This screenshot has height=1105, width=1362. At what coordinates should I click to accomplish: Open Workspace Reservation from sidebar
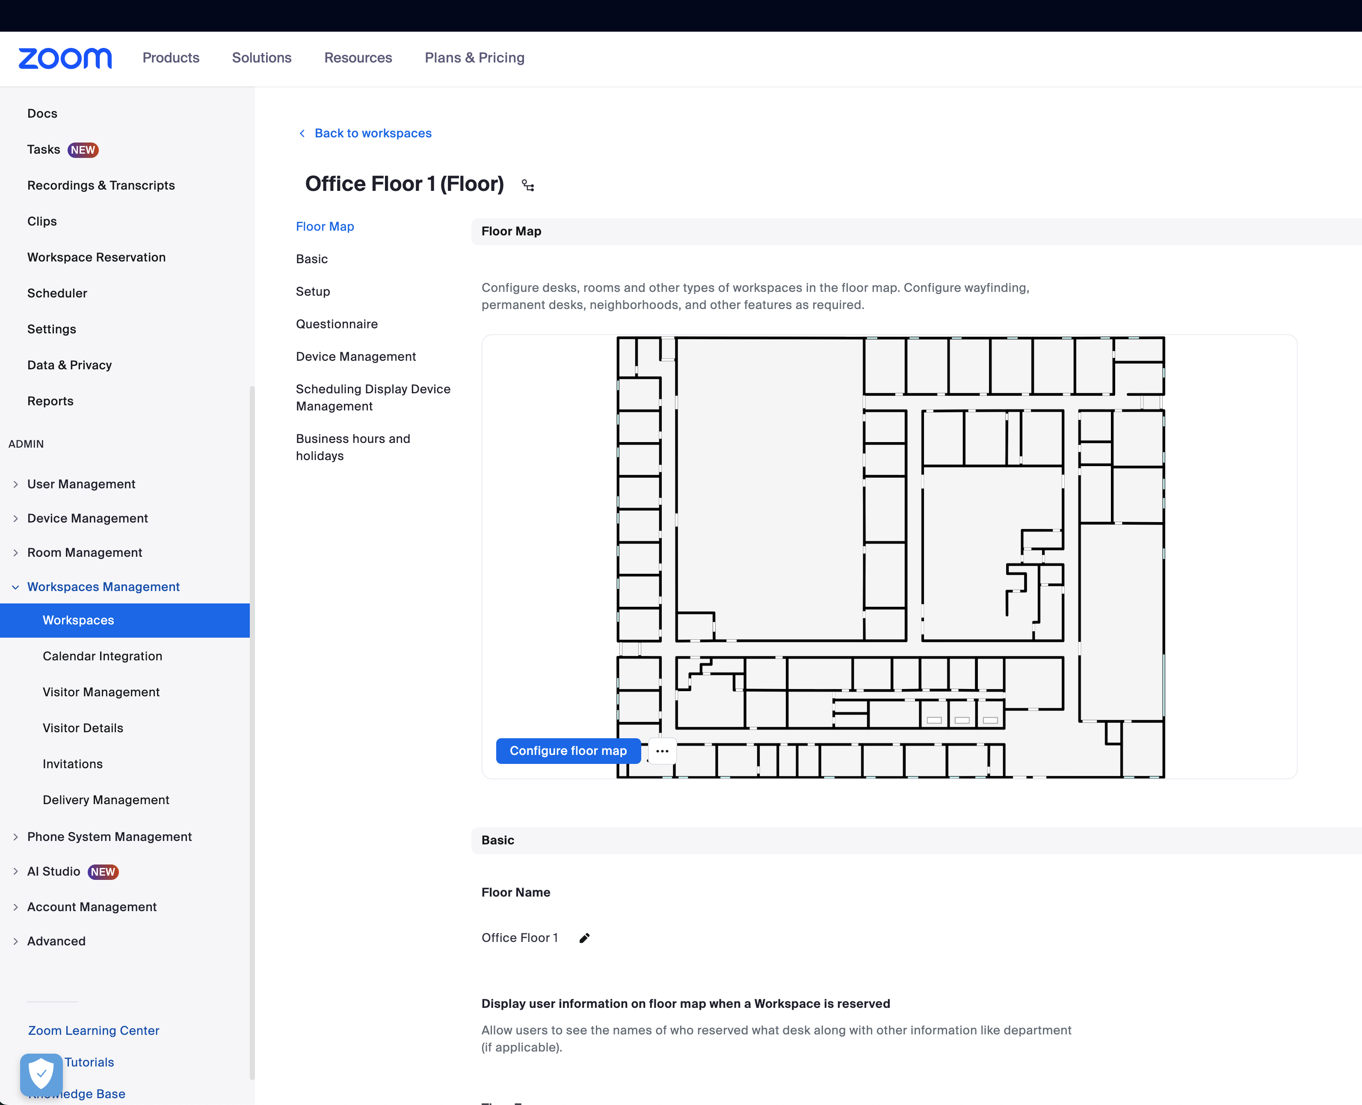pyautogui.click(x=97, y=257)
